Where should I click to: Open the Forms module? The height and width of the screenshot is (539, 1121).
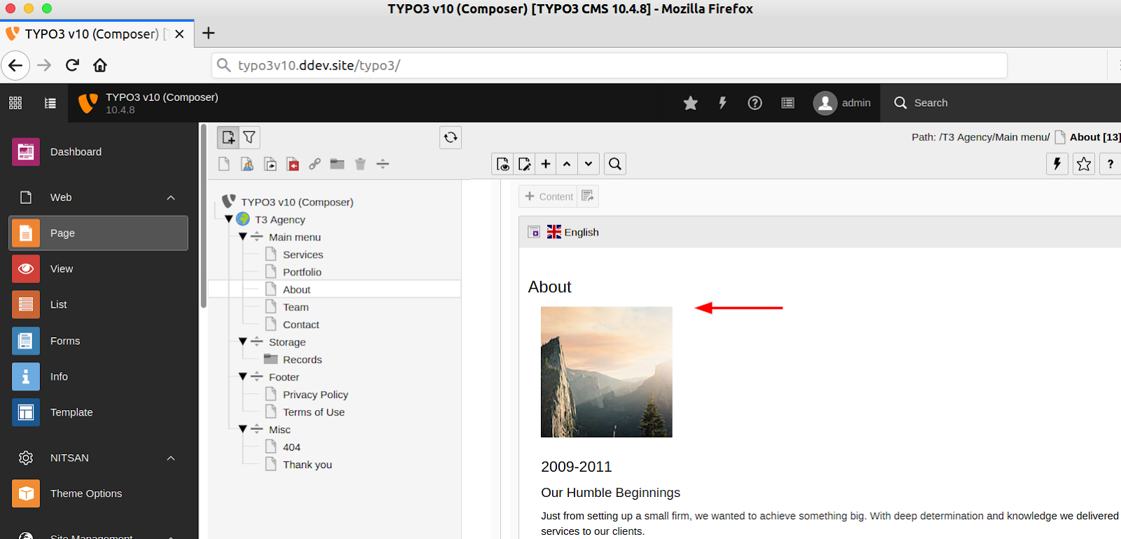pyautogui.click(x=99, y=341)
